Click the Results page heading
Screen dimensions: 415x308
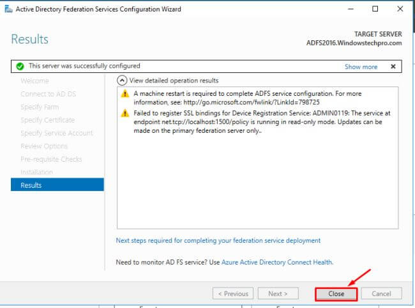tap(29, 39)
